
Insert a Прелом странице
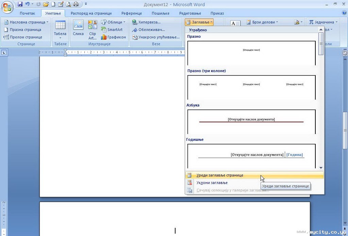pos(23,37)
